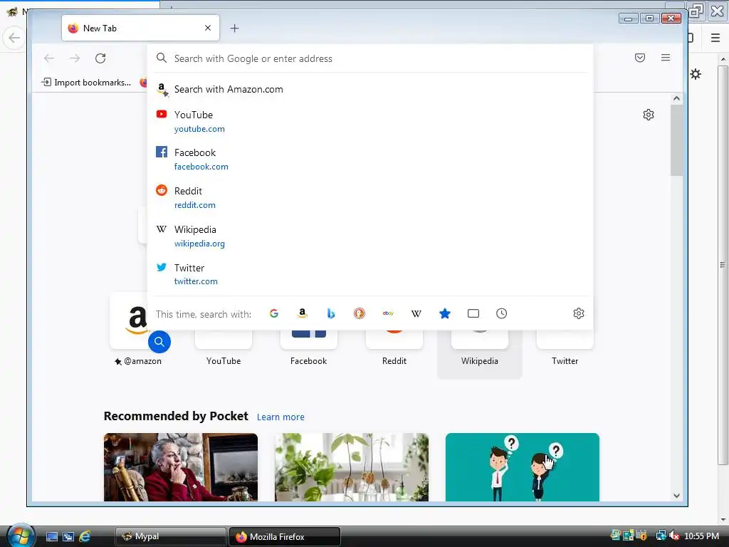Open Pocket story with plants photo
Screen dimensions: 729x547
(352, 467)
